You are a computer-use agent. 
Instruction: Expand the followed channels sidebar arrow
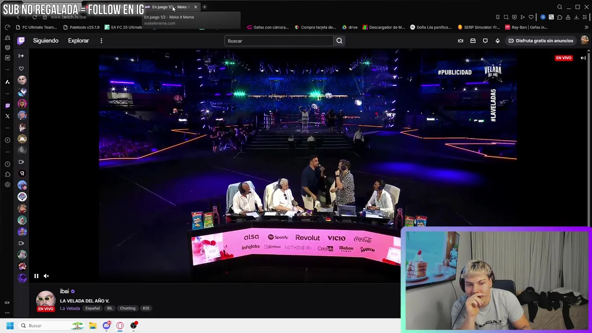pyautogui.click(x=21, y=55)
